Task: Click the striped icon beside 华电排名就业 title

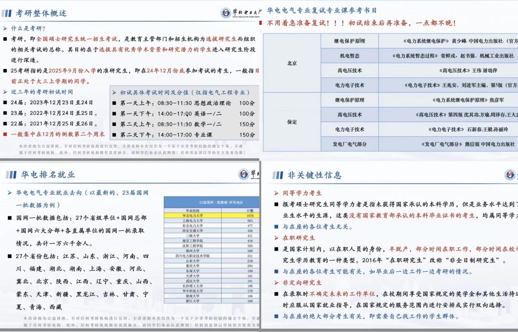Action: tap(11, 175)
